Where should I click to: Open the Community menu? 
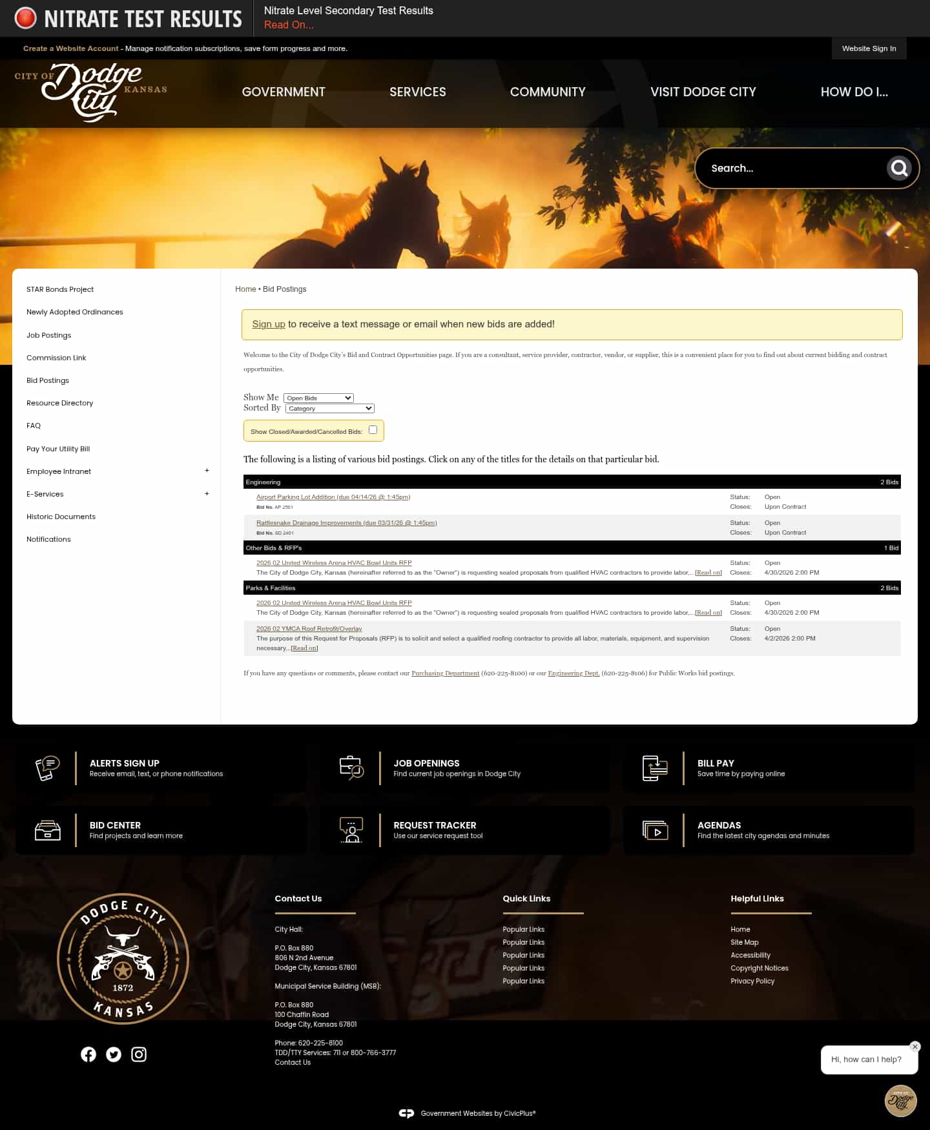[548, 92]
